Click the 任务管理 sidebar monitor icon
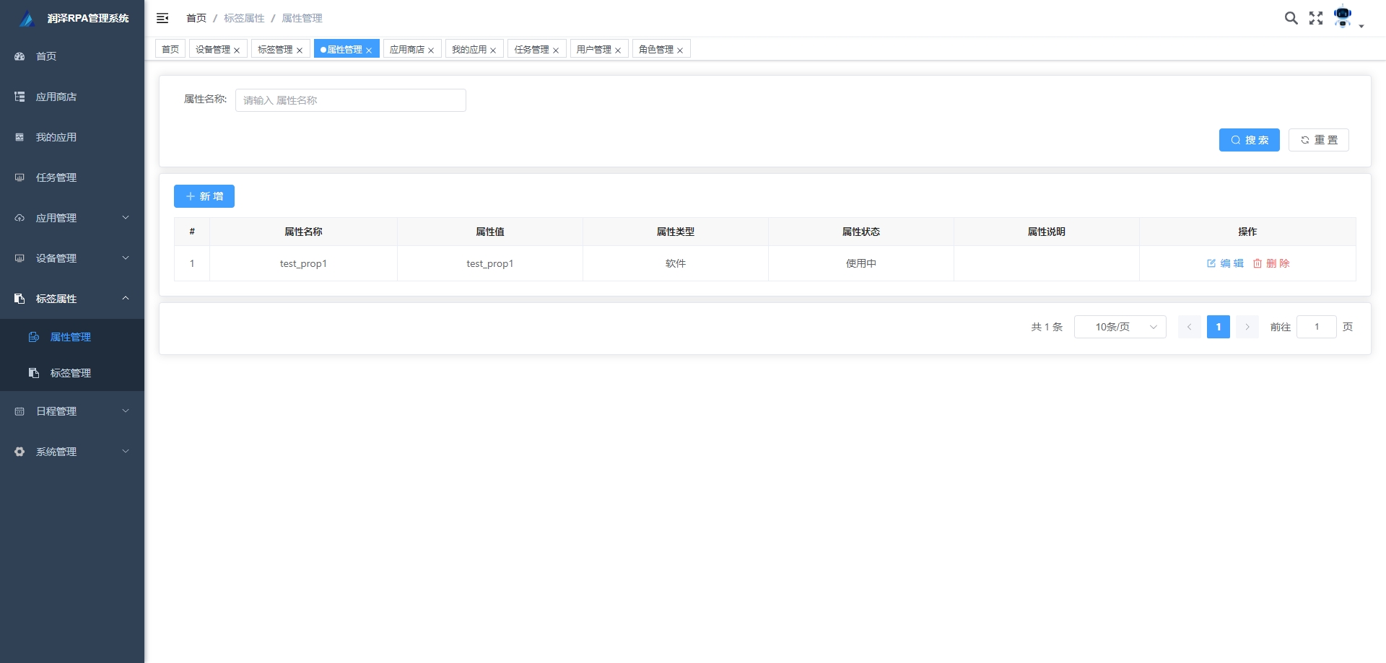Image resolution: width=1386 pixels, height=663 pixels. (19, 177)
